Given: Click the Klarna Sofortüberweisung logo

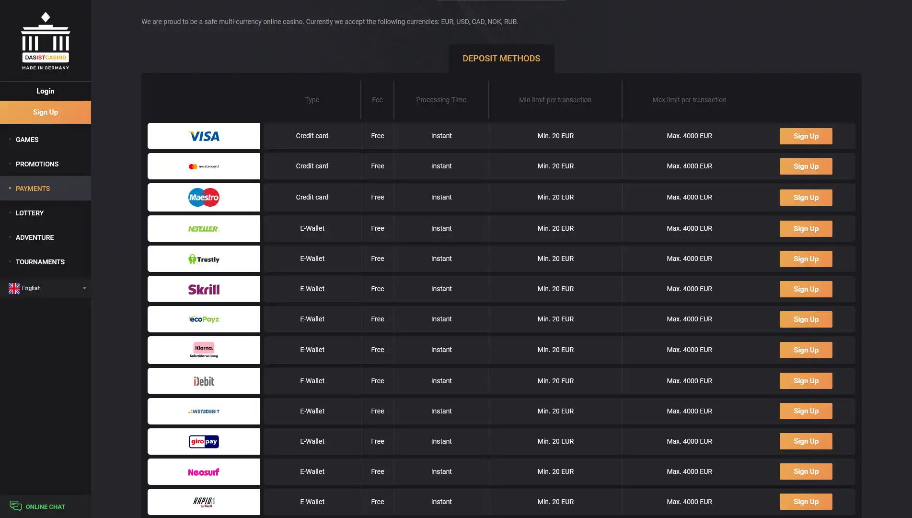Looking at the screenshot, I should coord(204,350).
